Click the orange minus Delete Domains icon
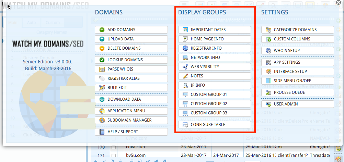Screen dimensions: 344x162 [102, 48]
